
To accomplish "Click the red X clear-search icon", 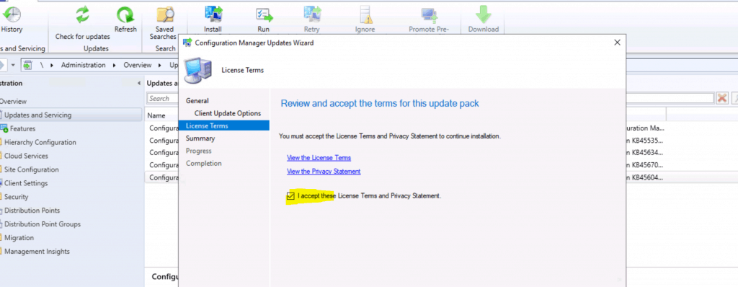I will 721,98.
